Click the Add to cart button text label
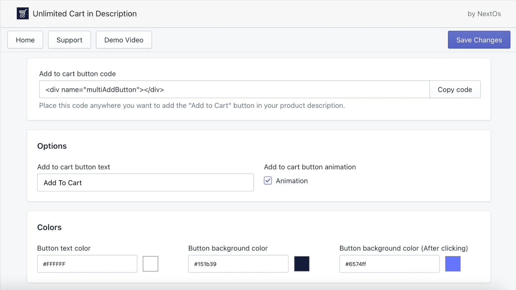The image size is (516, 290). [74, 167]
